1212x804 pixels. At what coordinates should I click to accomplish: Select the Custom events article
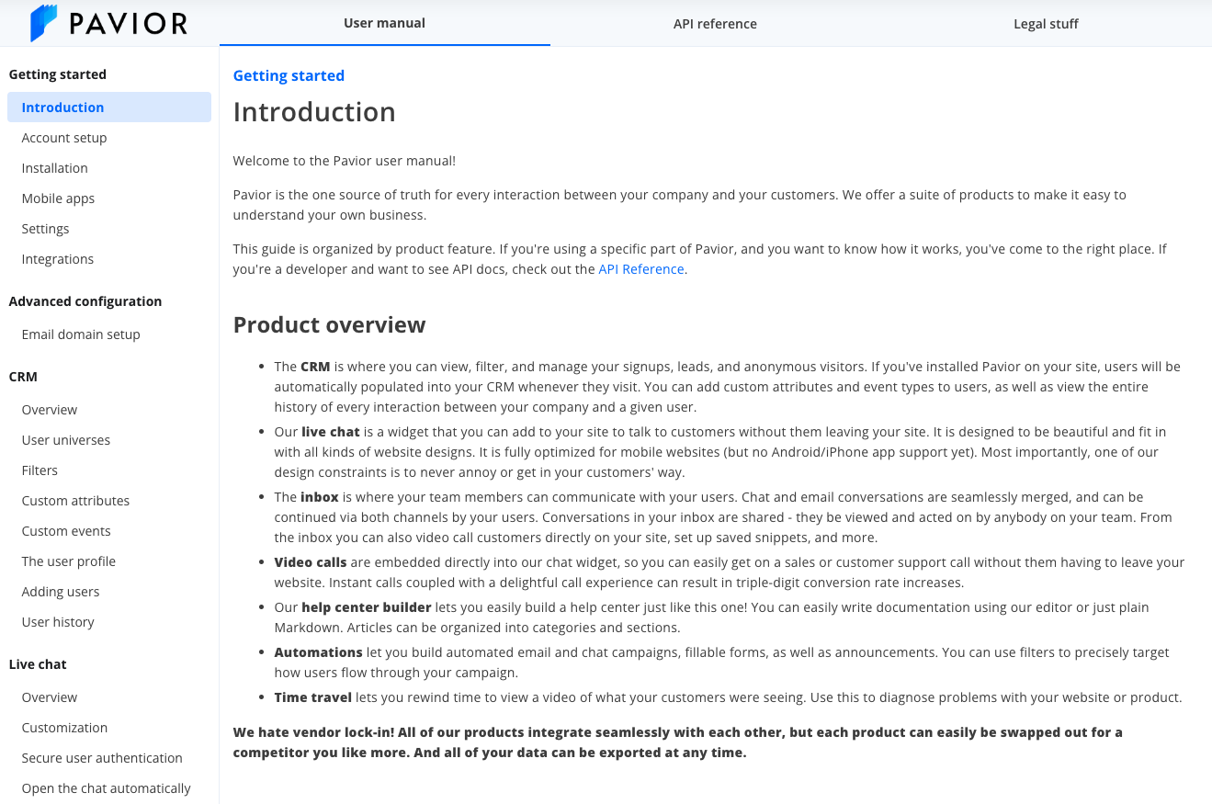coord(66,531)
